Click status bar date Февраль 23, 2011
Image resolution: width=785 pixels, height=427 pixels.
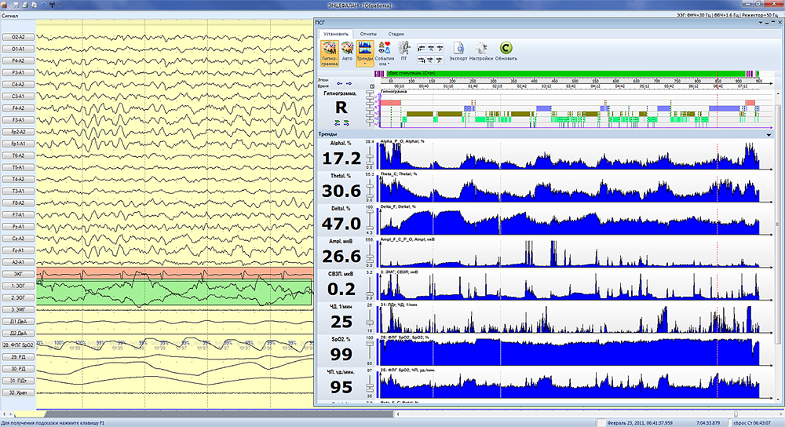click(640, 423)
